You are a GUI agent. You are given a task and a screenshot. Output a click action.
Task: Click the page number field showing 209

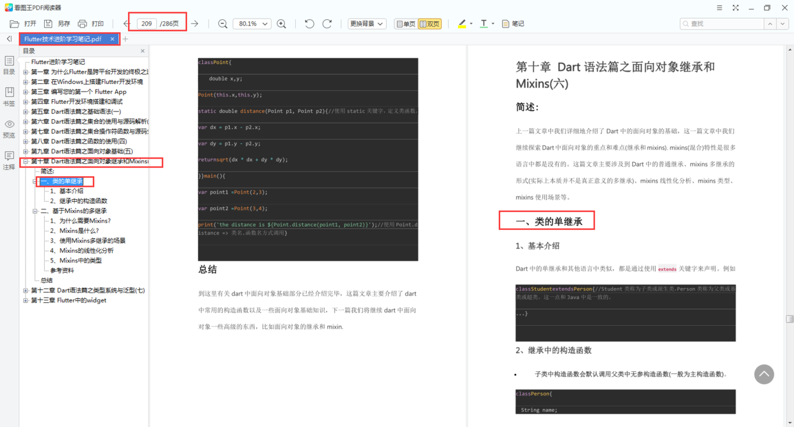147,24
